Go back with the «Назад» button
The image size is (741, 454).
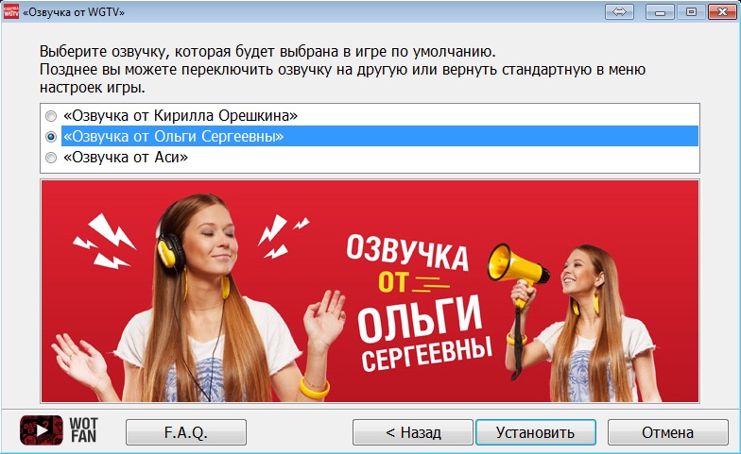413,432
